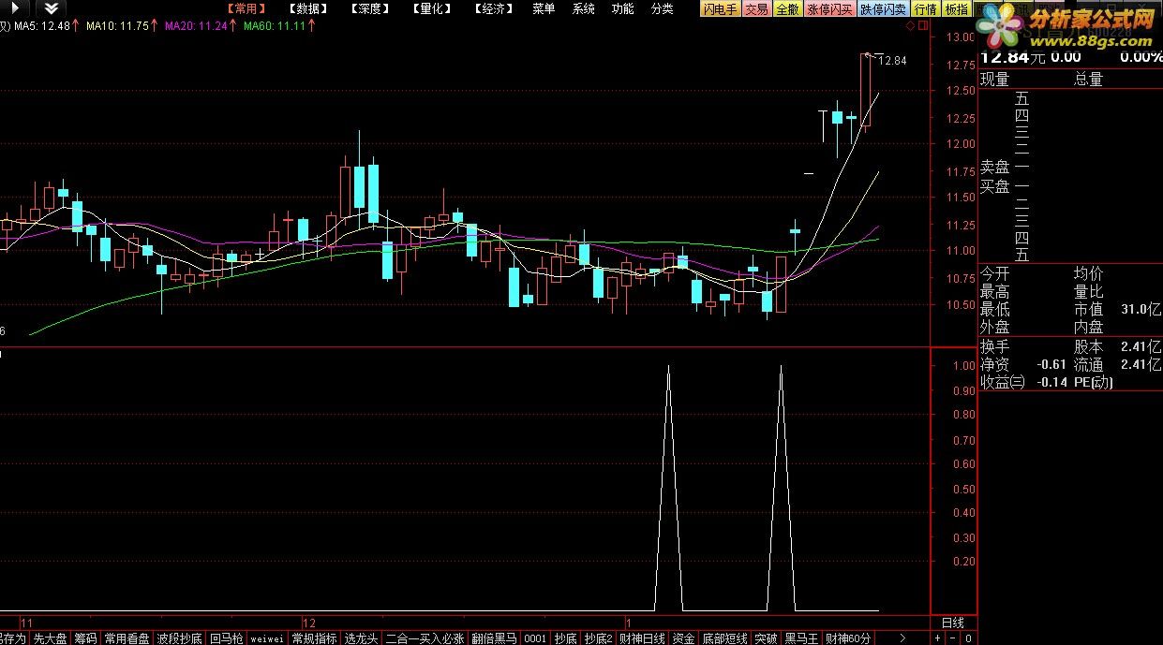Open the 系统 menu
Screen dimensions: 1163x645
583,8
